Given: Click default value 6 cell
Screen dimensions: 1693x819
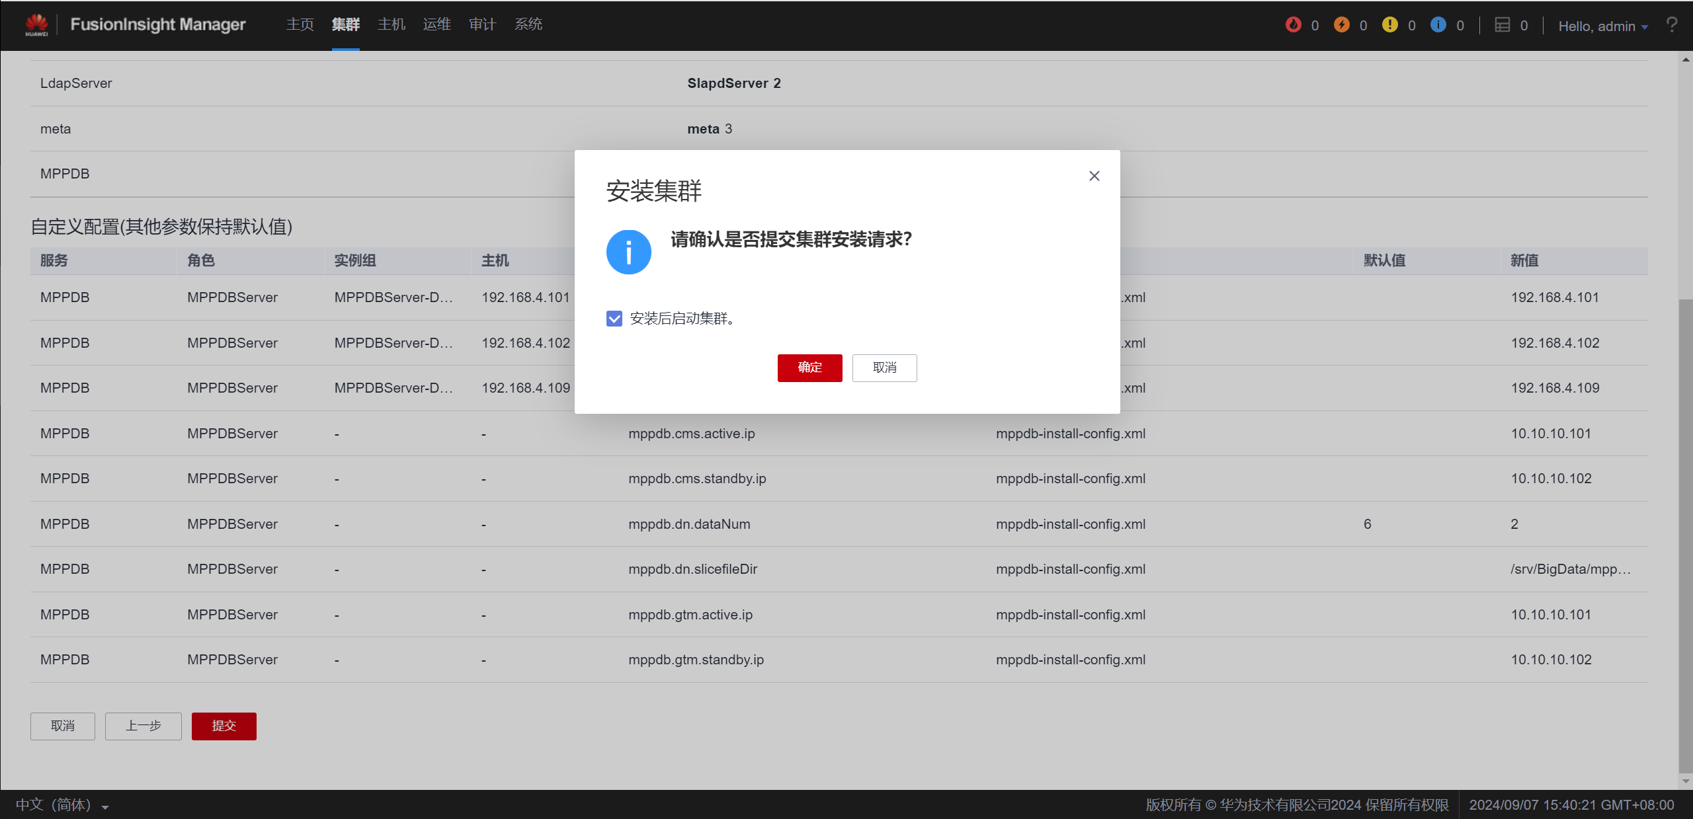Looking at the screenshot, I should point(1367,524).
